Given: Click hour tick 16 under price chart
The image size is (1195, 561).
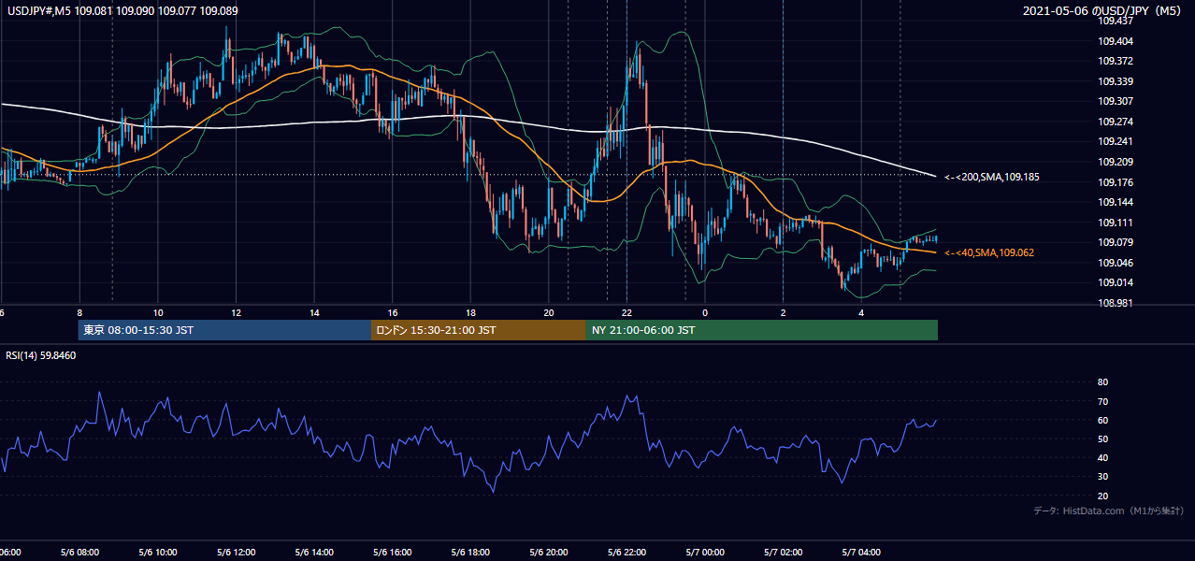Looking at the screenshot, I should click(x=393, y=313).
